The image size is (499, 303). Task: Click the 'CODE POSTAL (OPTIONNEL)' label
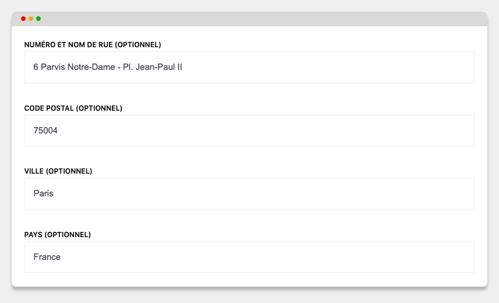click(x=73, y=108)
